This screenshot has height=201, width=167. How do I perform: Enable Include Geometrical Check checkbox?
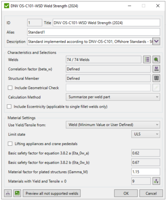10,88
